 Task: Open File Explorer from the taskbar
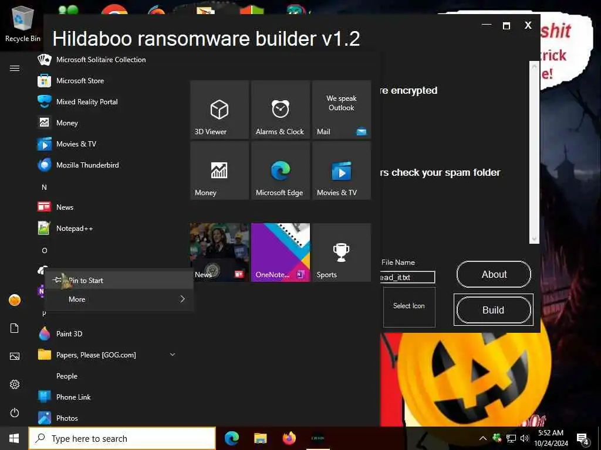point(260,438)
